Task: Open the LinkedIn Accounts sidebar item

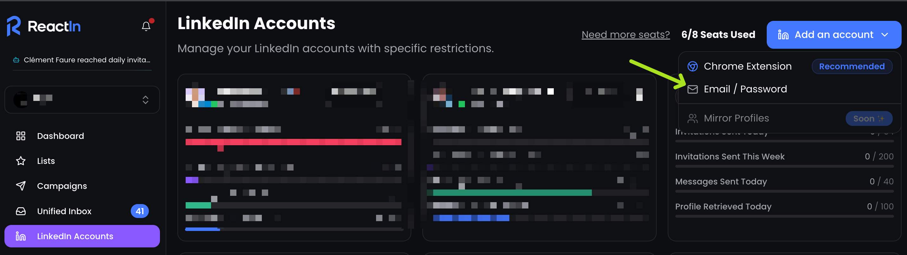Action: point(82,236)
